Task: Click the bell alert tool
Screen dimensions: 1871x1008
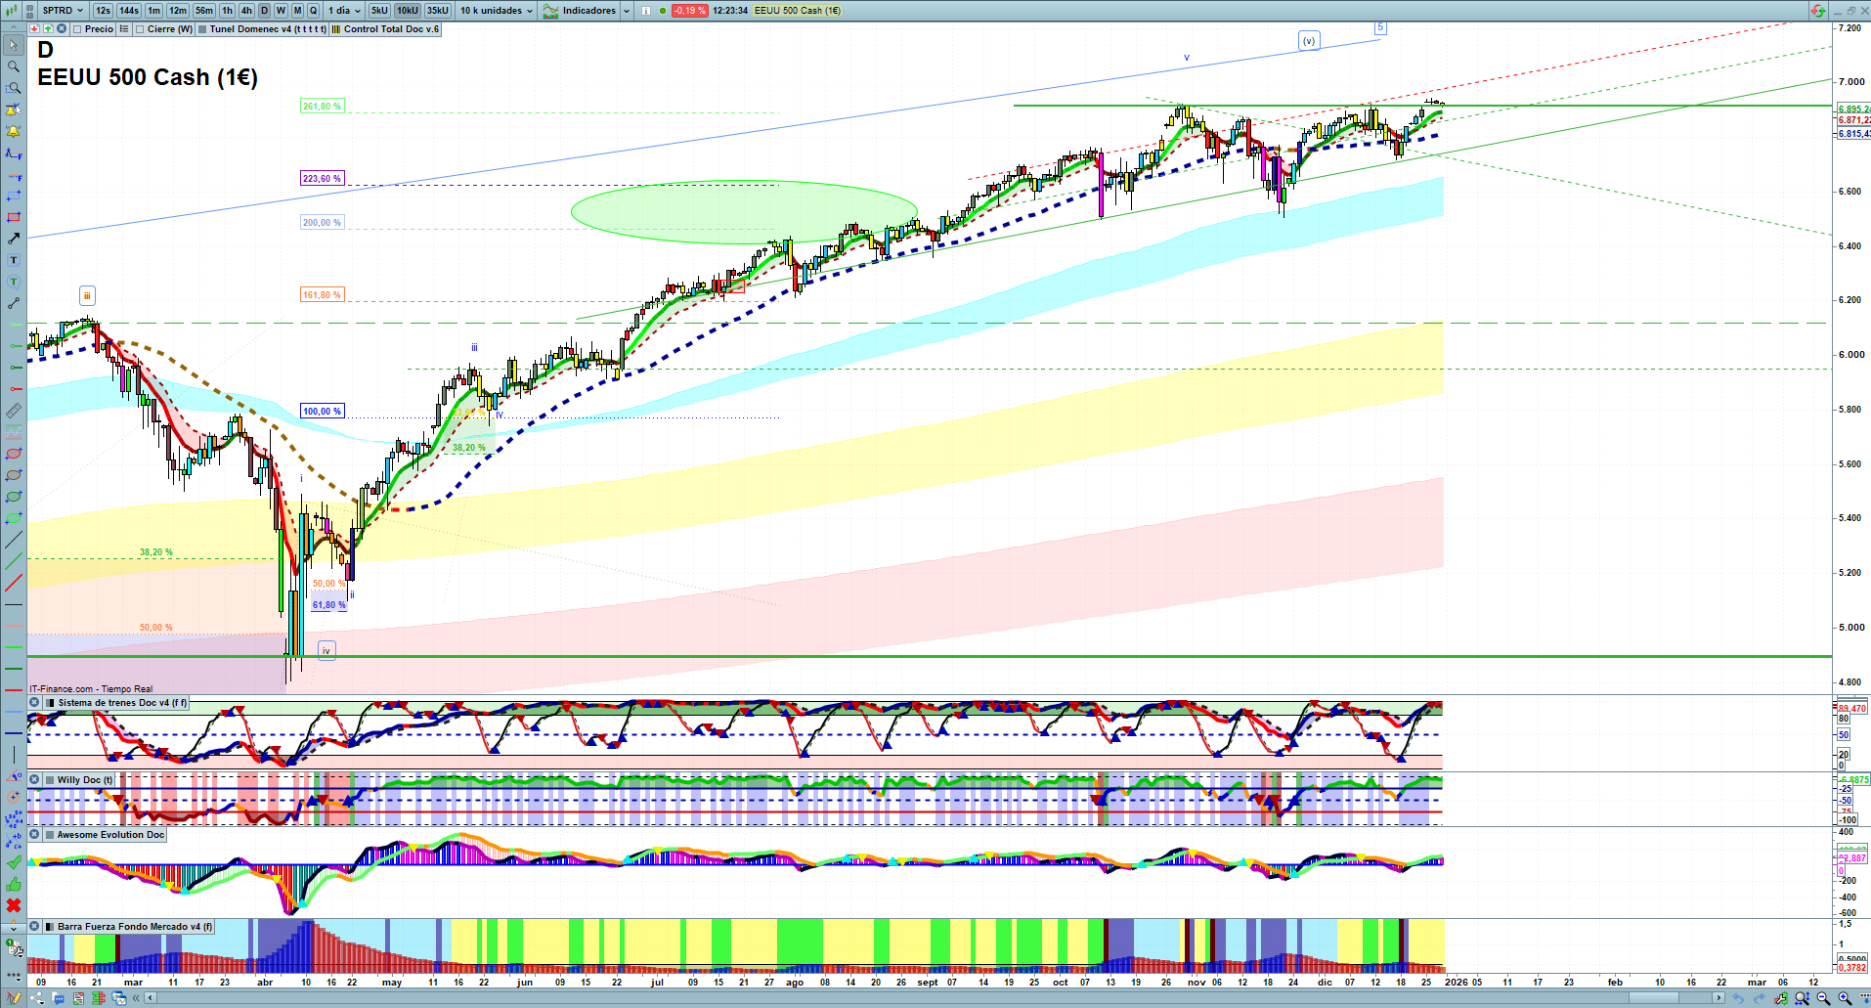Action: [x=14, y=131]
